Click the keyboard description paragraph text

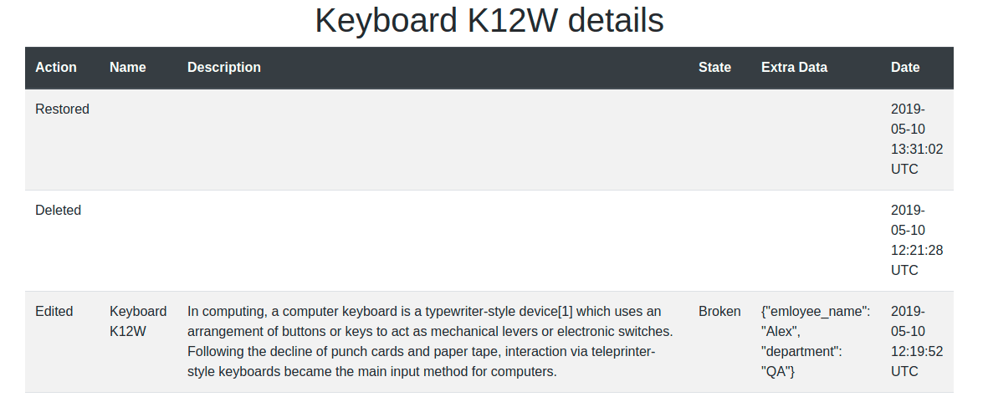pyautogui.click(x=429, y=342)
